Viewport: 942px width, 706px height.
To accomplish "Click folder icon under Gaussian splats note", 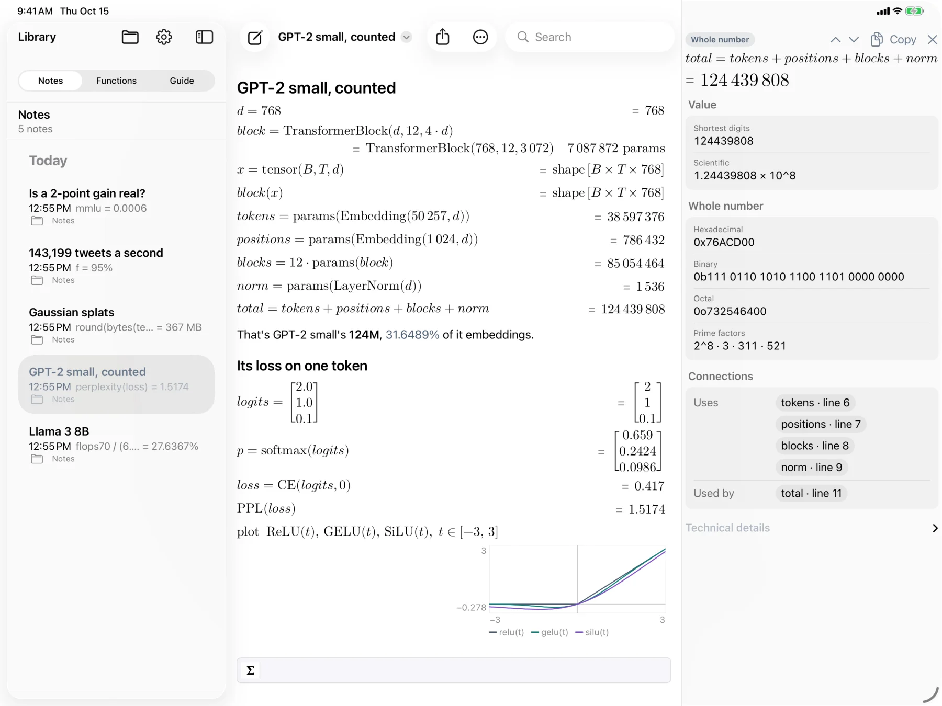I will point(37,340).
